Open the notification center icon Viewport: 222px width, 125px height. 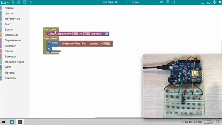(217, 122)
